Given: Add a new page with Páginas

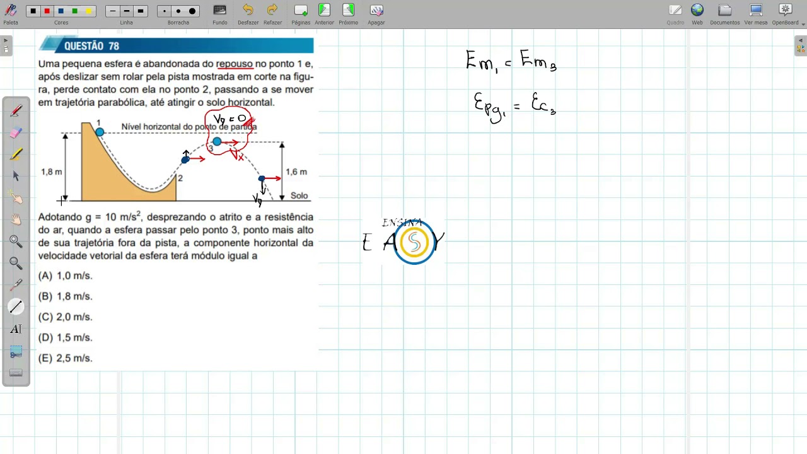Looking at the screenshot, I should coord(301,14).
